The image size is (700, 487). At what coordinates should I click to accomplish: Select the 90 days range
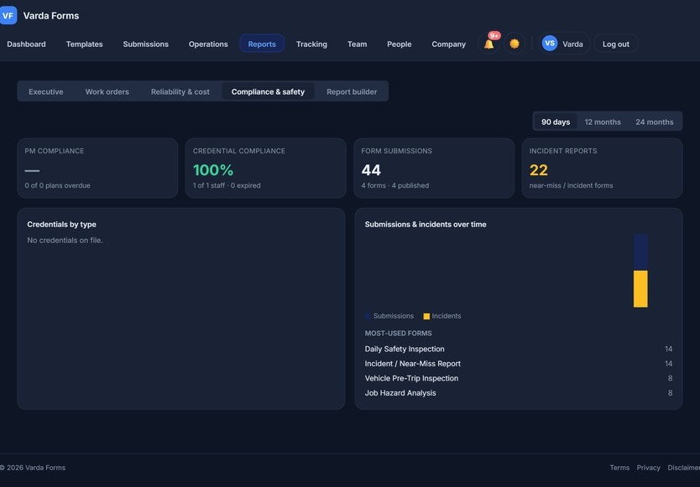click(x=556, y=122)
